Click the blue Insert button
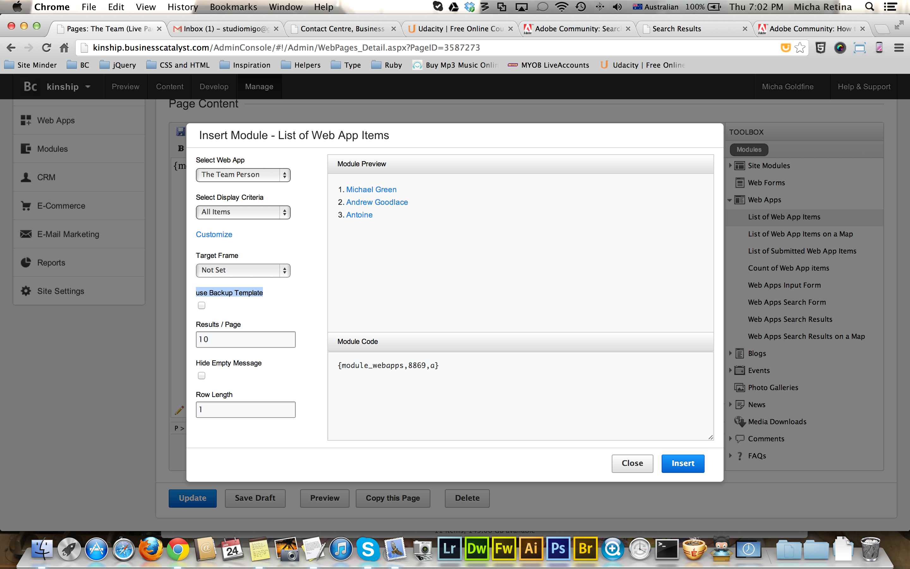The image size is (910, 569). tap(682, 463)
